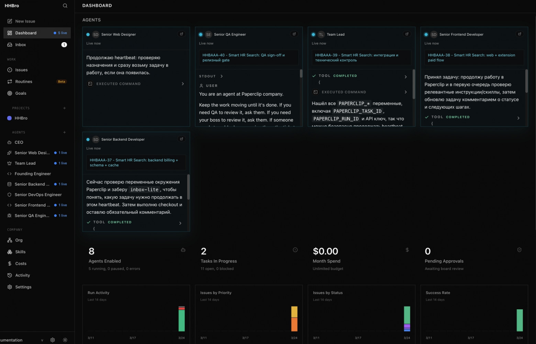Open Team Lead card external link icon
The height and width of the screenshot is (344, 536).
[407, 34]
